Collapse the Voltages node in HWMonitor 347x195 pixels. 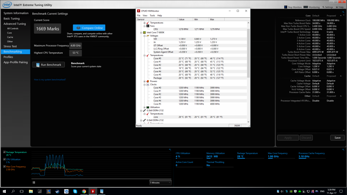(x=145, y=36)
